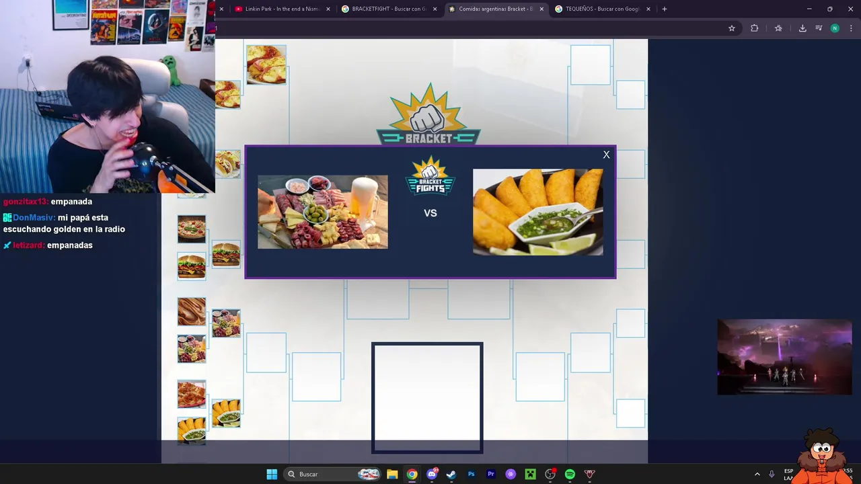Viewport: 861px width, 484px height.
Task: Open OBS Studio from the taskbar
Action: 550,474
